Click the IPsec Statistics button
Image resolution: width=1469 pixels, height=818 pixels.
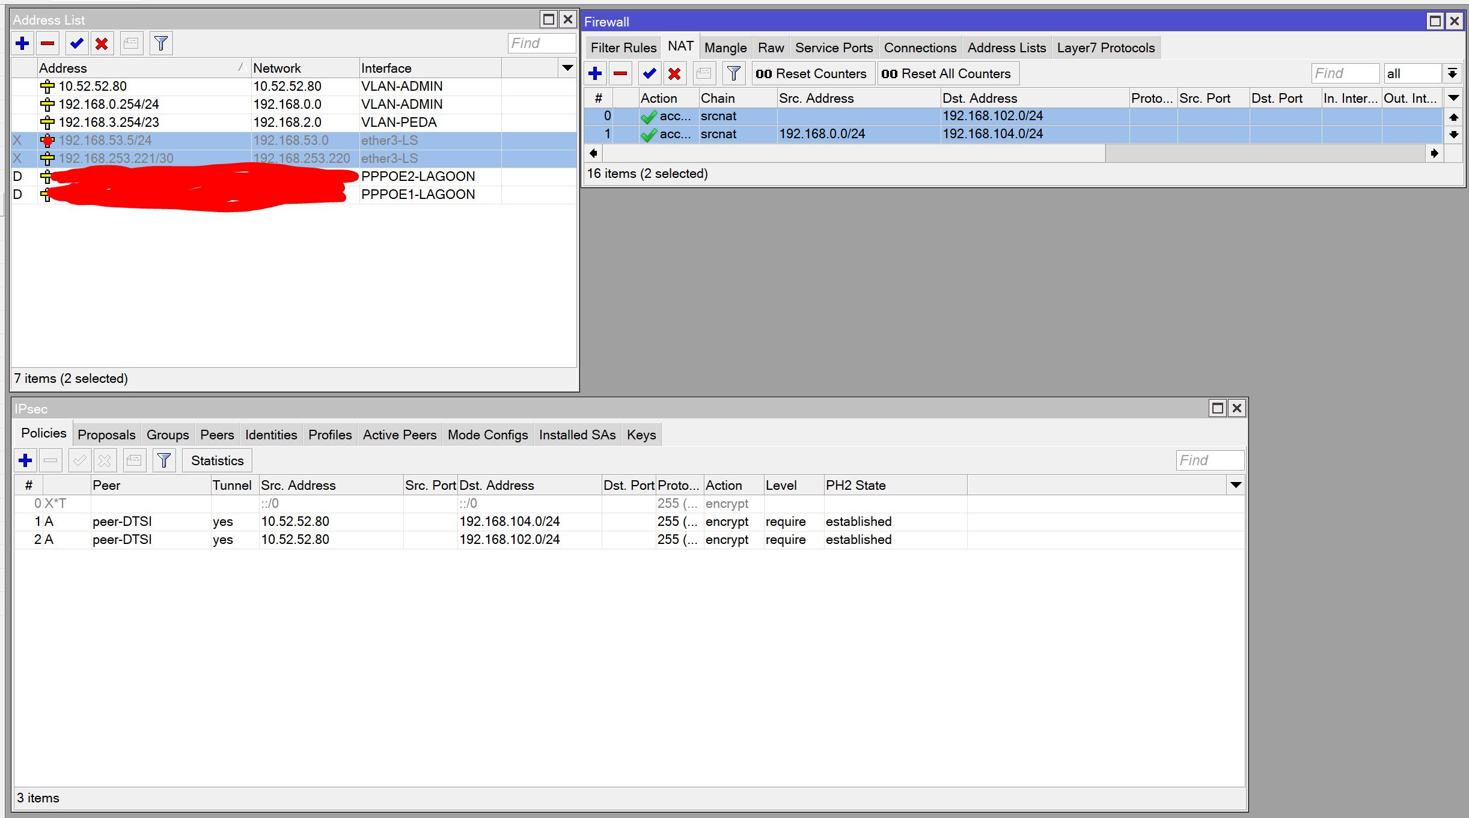pos(218,461)
